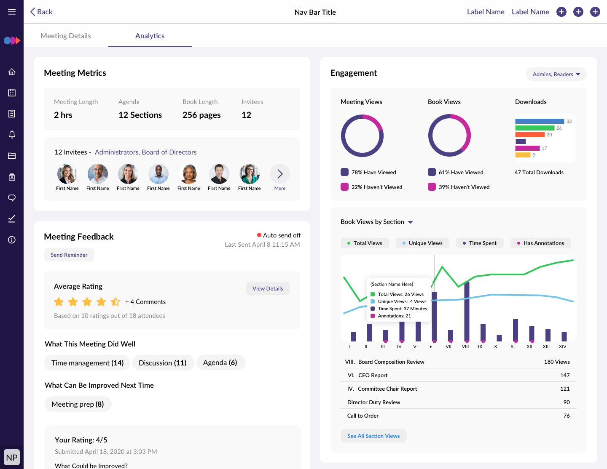Select the Time management (14) tag

point(87,363)
